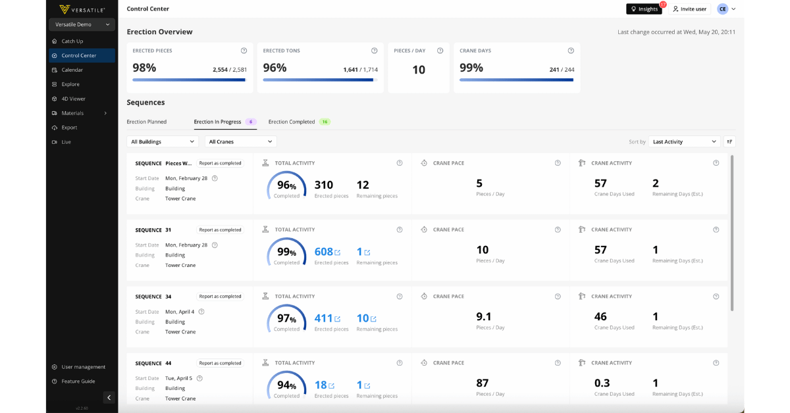Expand the Last Activity sort dropdown
Viewport: 790px width, 413px height.
pos(684,141)
